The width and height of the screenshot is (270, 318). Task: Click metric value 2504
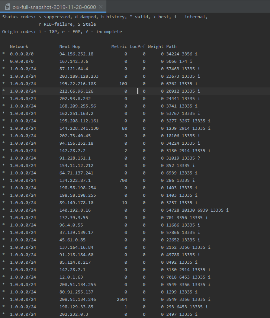coord(122,299)
